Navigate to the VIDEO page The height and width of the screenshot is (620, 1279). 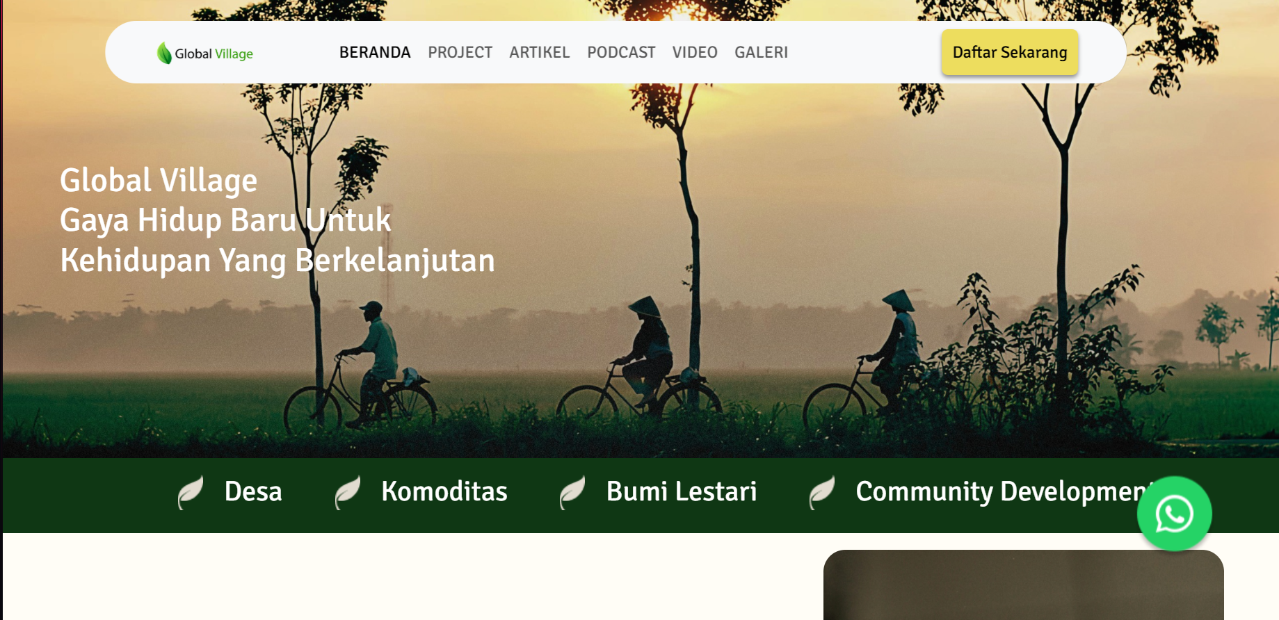(x=695, y=52)
